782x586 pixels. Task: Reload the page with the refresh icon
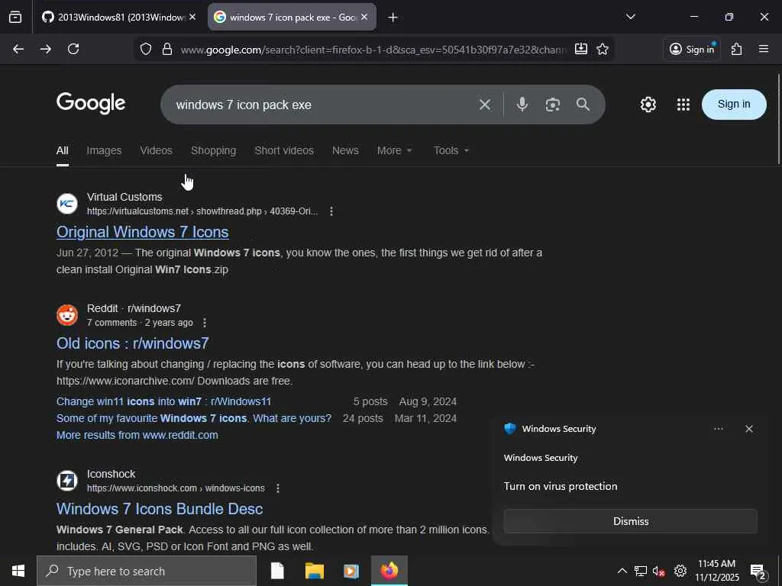click(73, 49)
